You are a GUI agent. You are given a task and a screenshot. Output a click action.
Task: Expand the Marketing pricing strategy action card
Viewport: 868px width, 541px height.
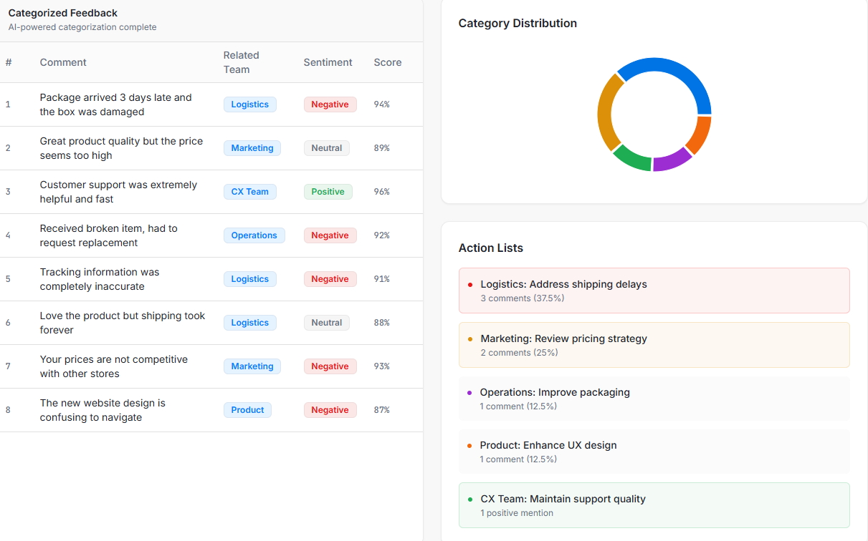pyautogui.click(x=654, y=345)
